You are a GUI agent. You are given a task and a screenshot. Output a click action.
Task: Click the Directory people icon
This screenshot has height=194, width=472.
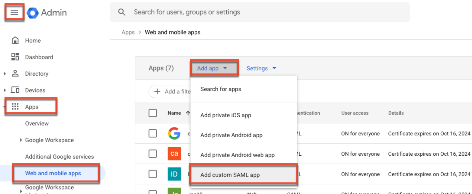(15, 73)
